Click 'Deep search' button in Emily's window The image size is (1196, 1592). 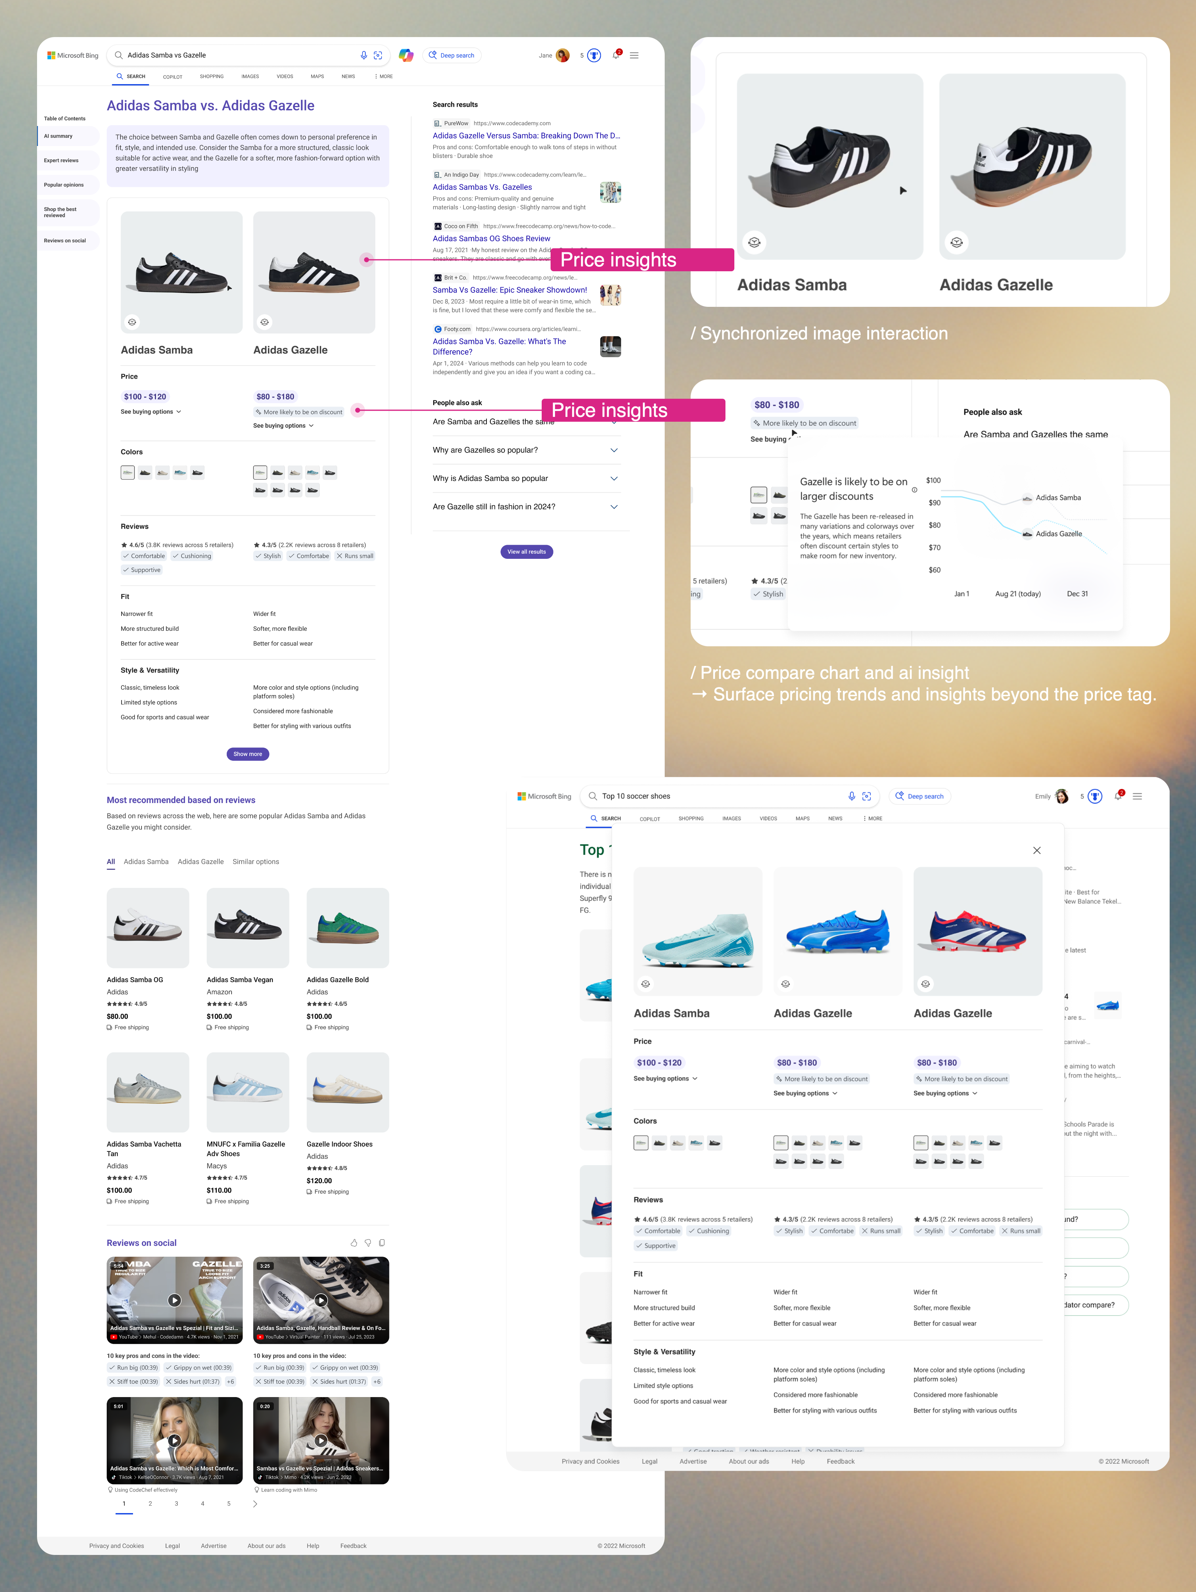point(920,796)
